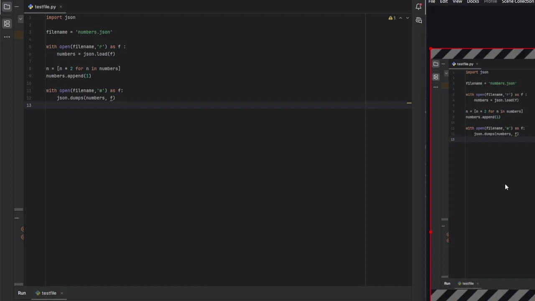Open the OBS File menu
Screen dimensions: 535x301
click(x=432, y=2)
